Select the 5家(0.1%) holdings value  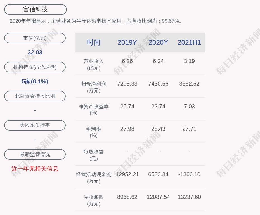35,81
